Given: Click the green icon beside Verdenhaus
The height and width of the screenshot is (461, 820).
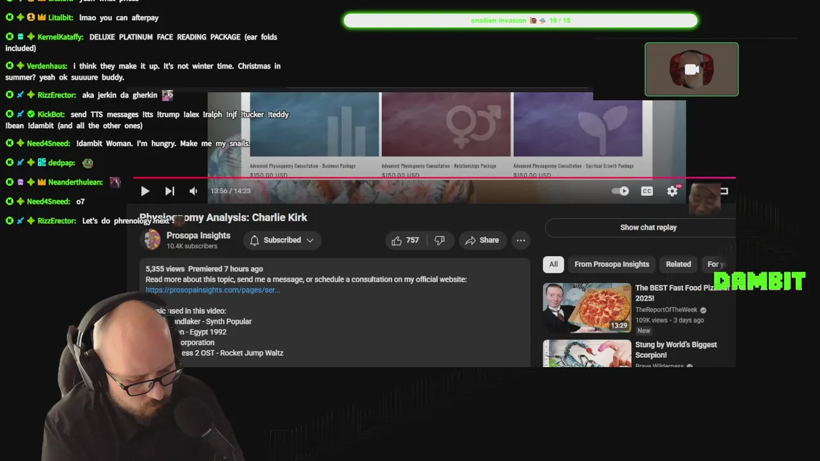Looking at the screenshot, I should [x=20, y=66].
